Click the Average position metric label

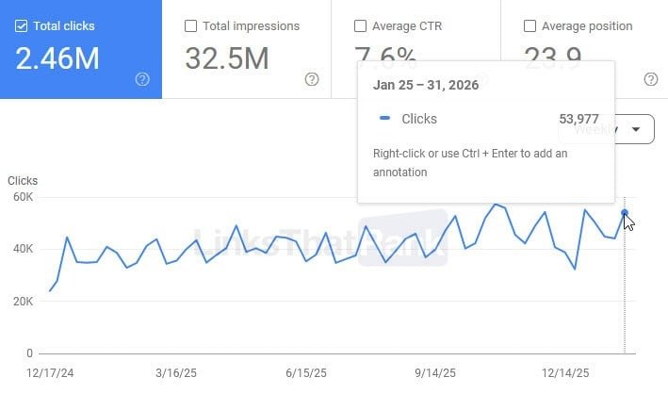pos(589,26)
